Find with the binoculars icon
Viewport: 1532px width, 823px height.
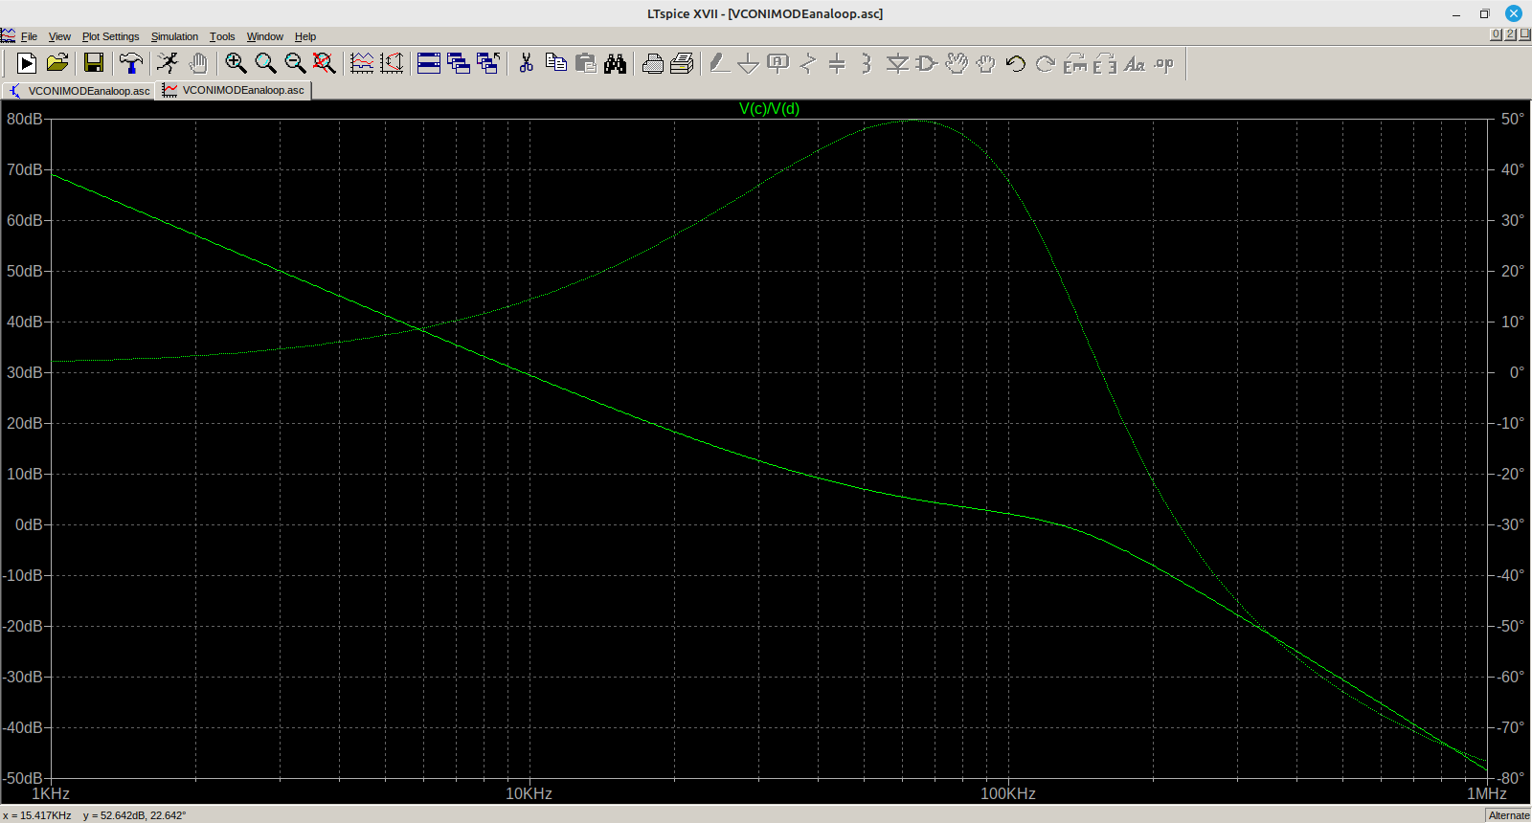[x=615, y=63]
